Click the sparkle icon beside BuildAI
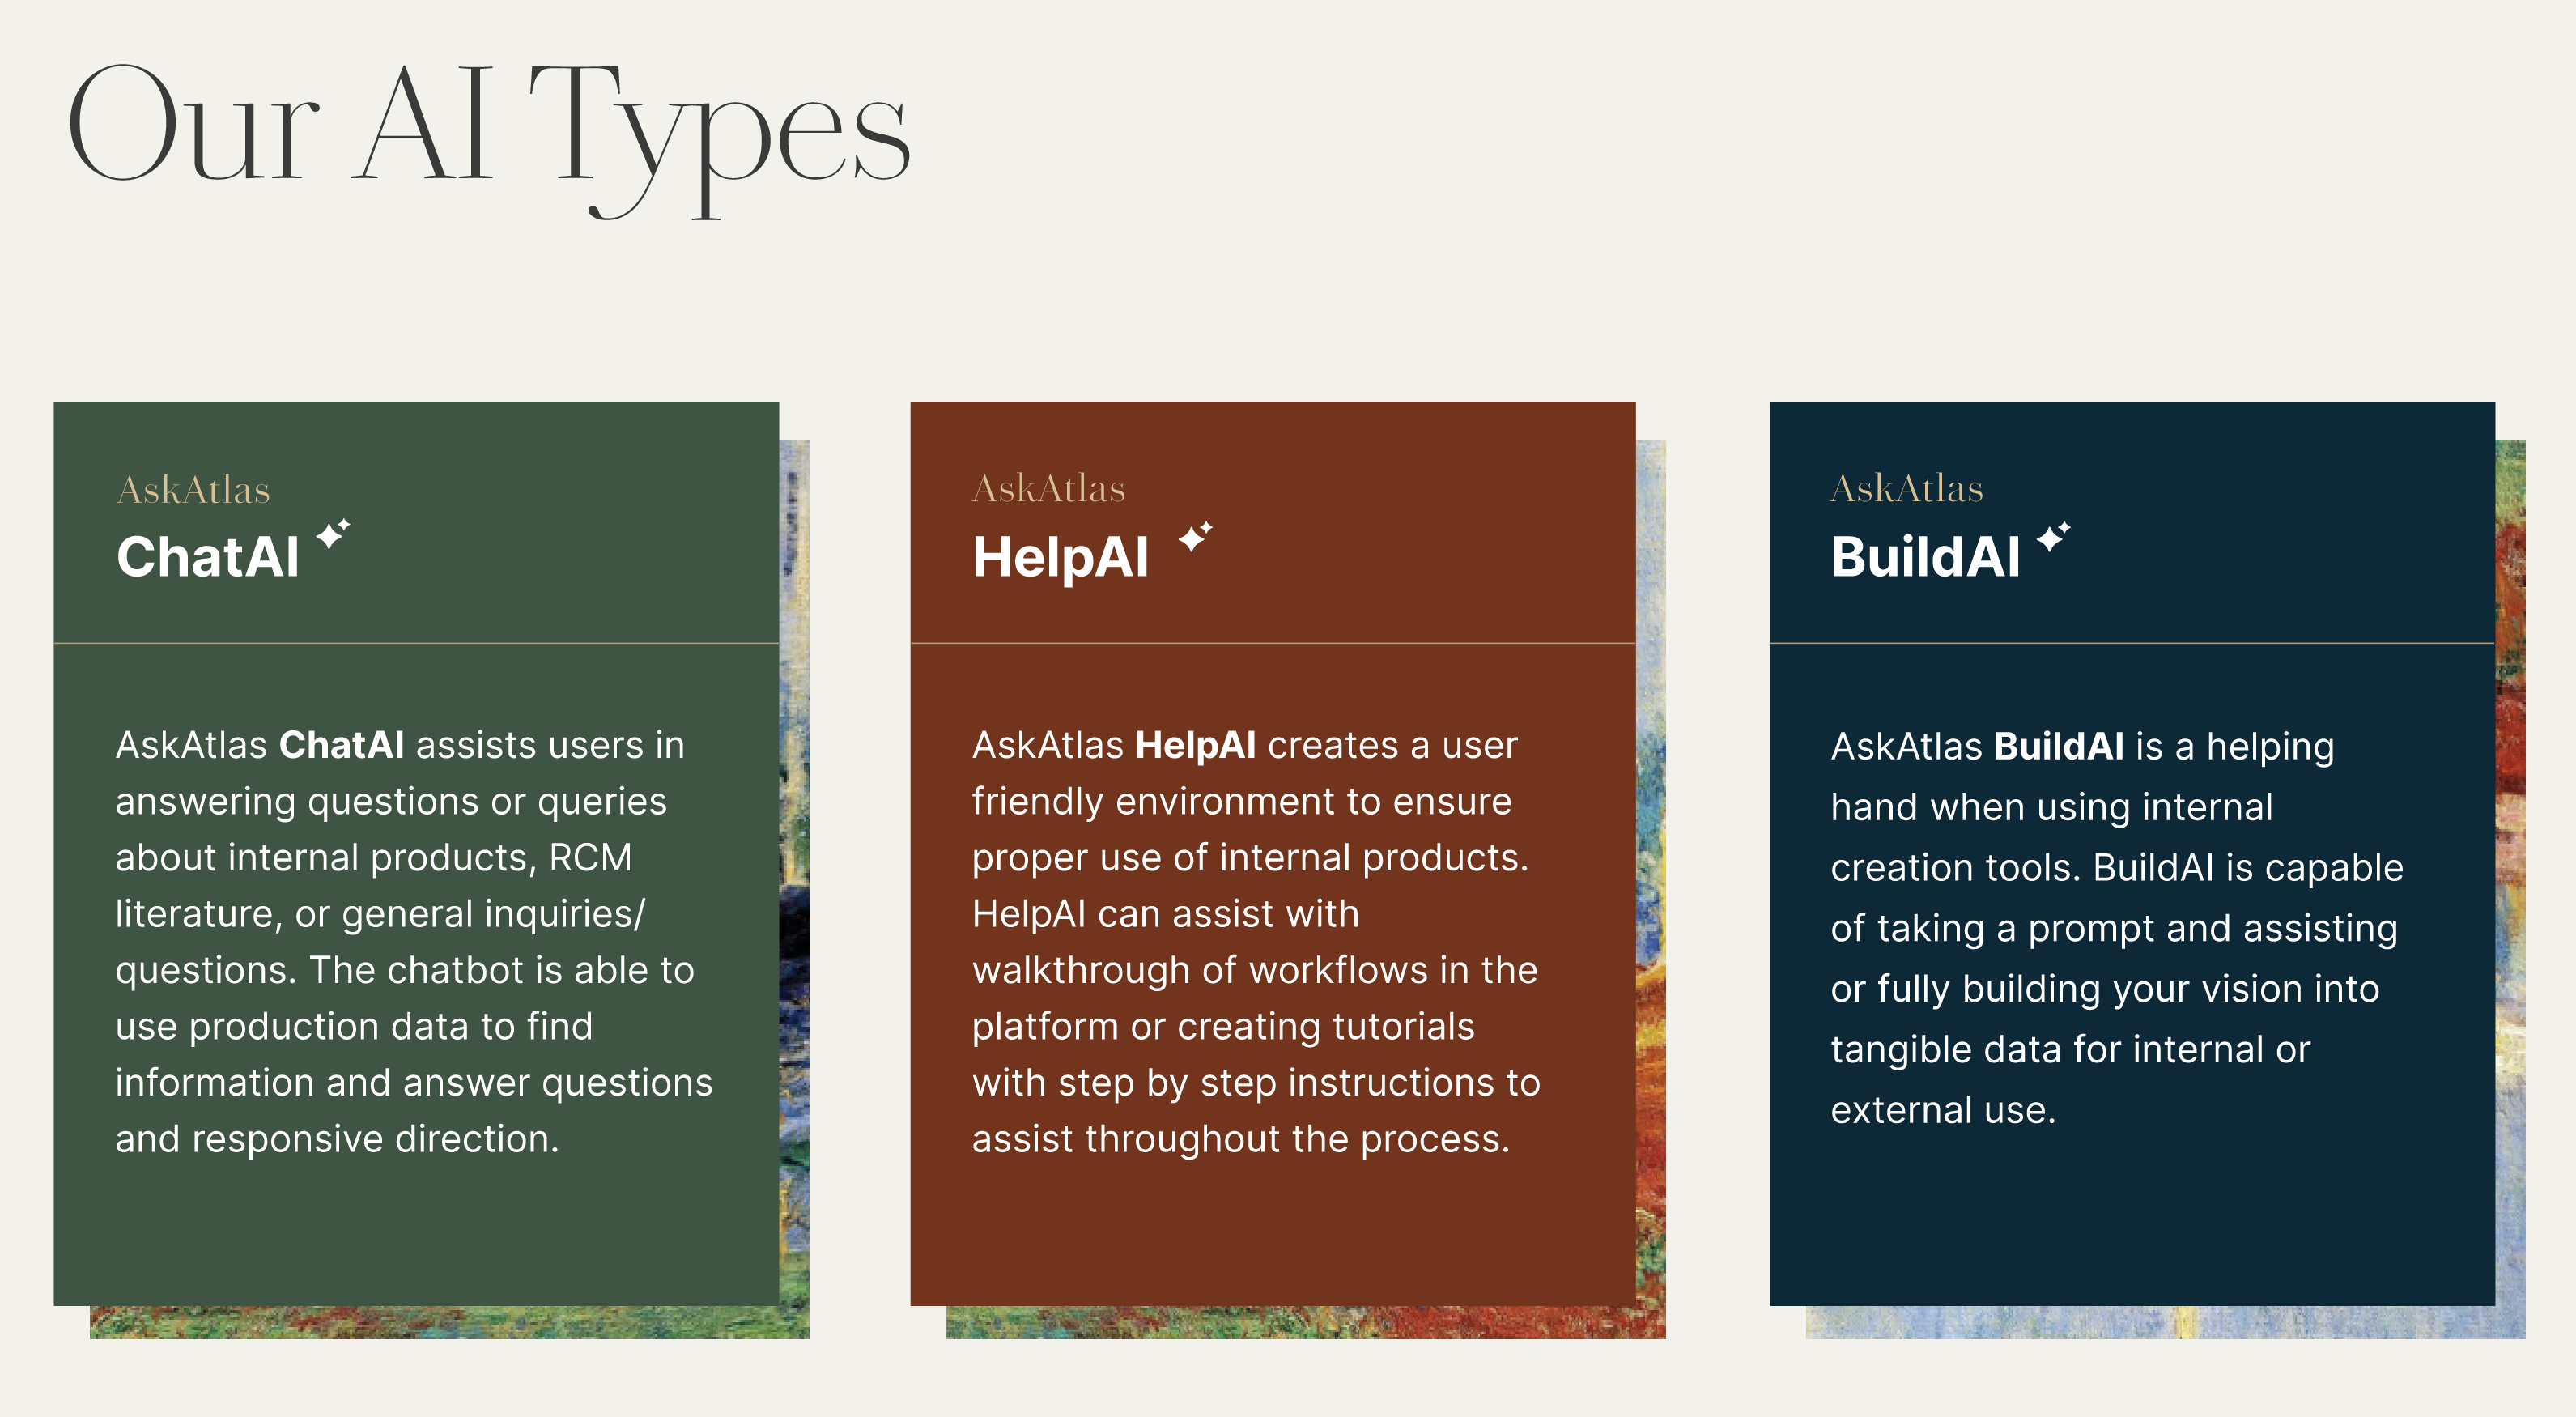The height and width of the screenshot is (1417, 2576). point(2053,536)
